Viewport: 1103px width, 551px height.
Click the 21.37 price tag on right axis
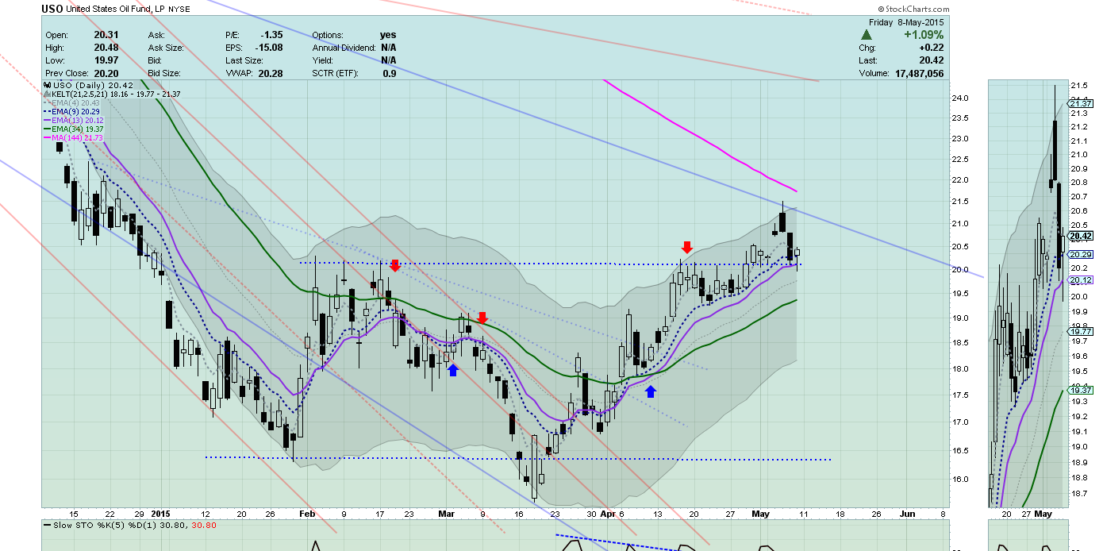(1081, 103)
